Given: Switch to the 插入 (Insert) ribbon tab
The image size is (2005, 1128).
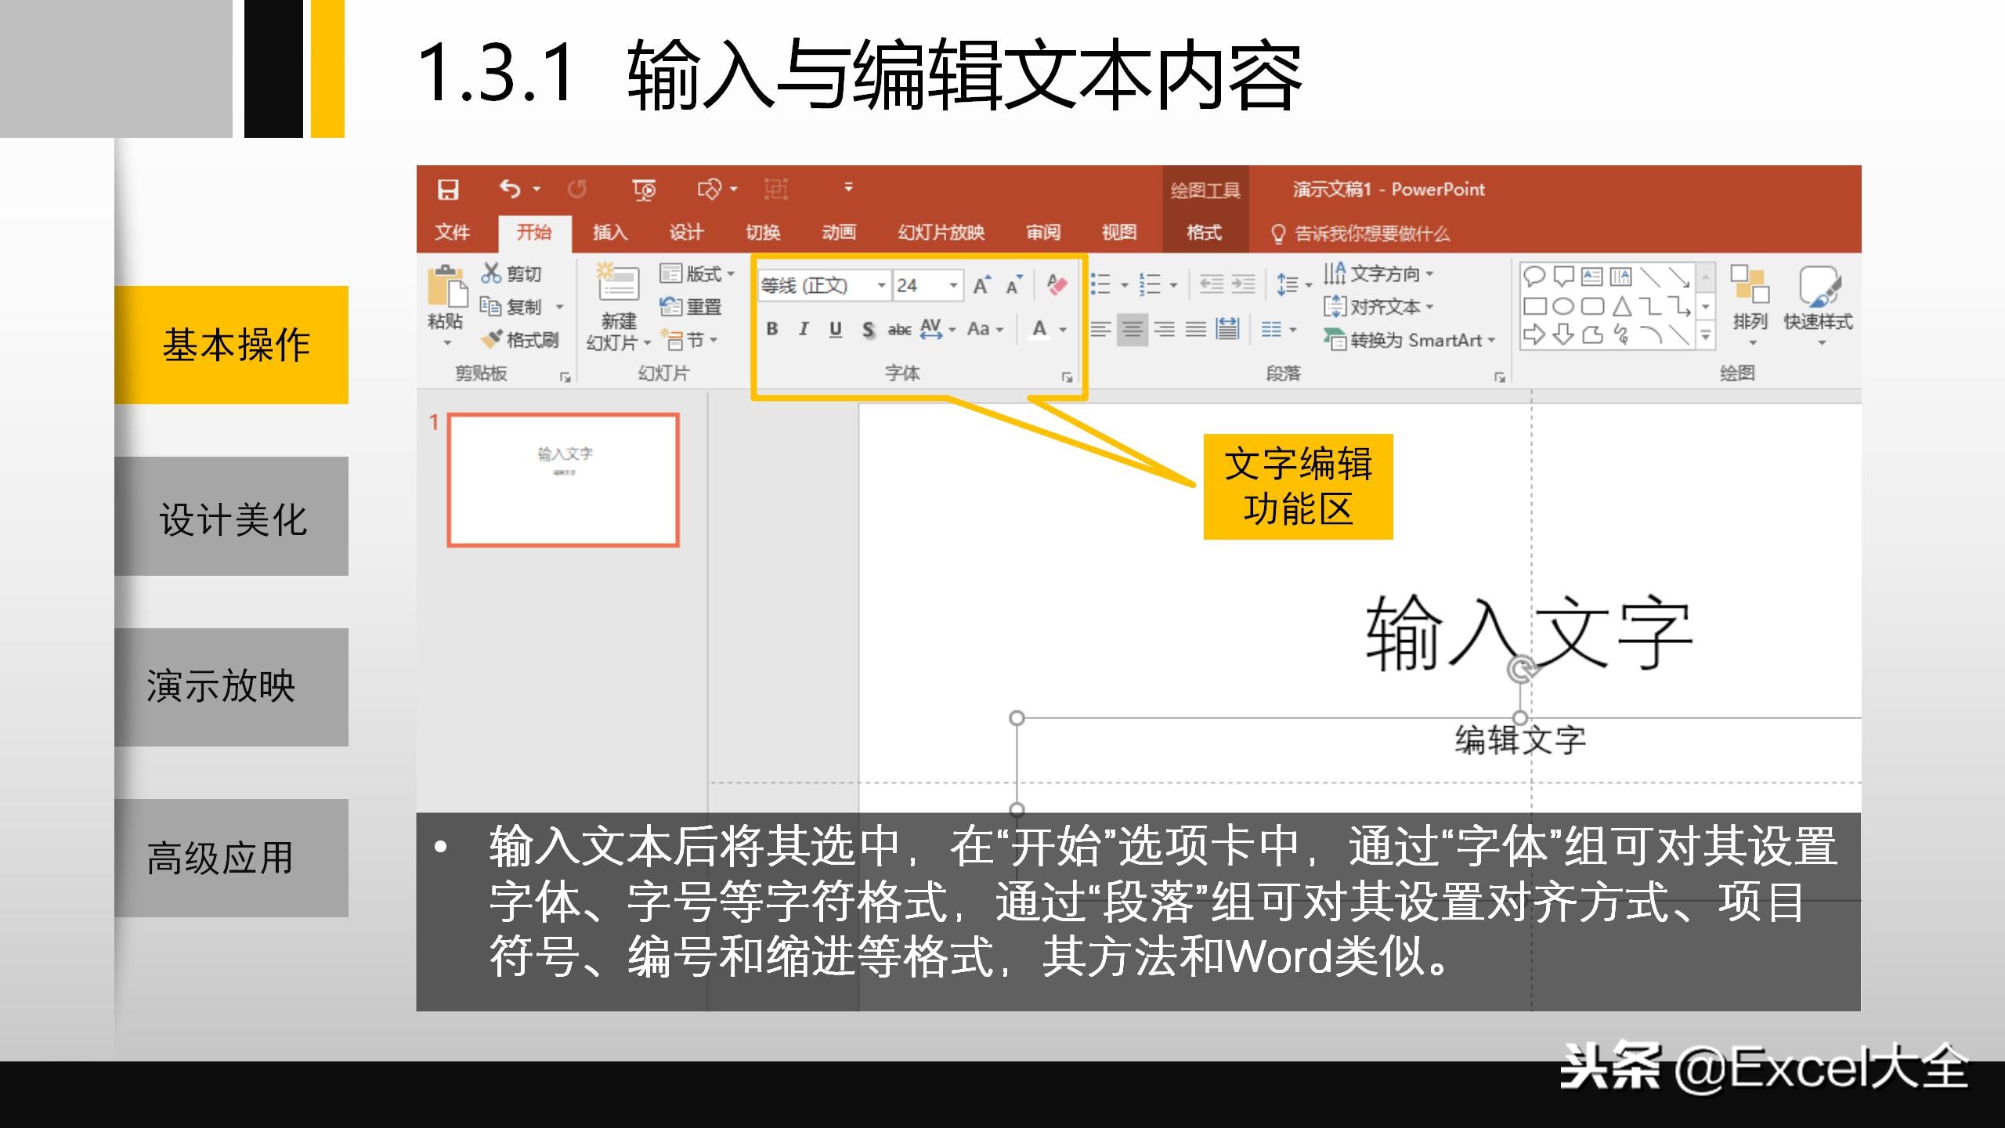Looking at the screenshot, I should pos(609,233).
